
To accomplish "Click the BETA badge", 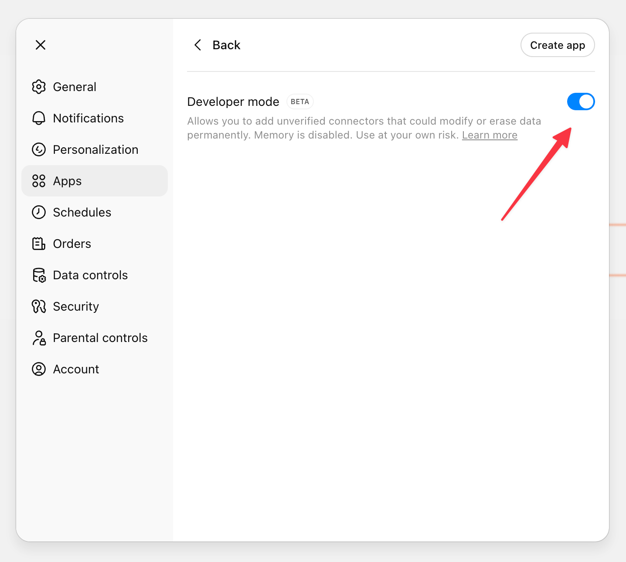I will tap(300, 102).
